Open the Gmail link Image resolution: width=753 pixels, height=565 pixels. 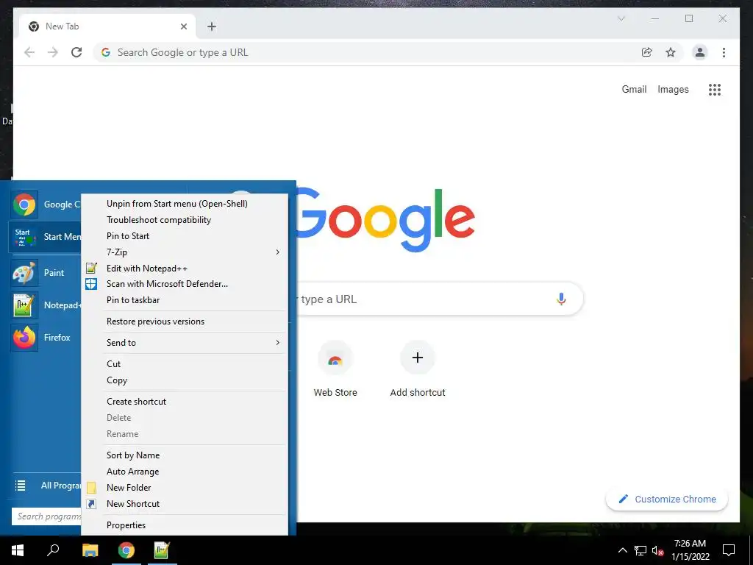click(x=634, y=89)
